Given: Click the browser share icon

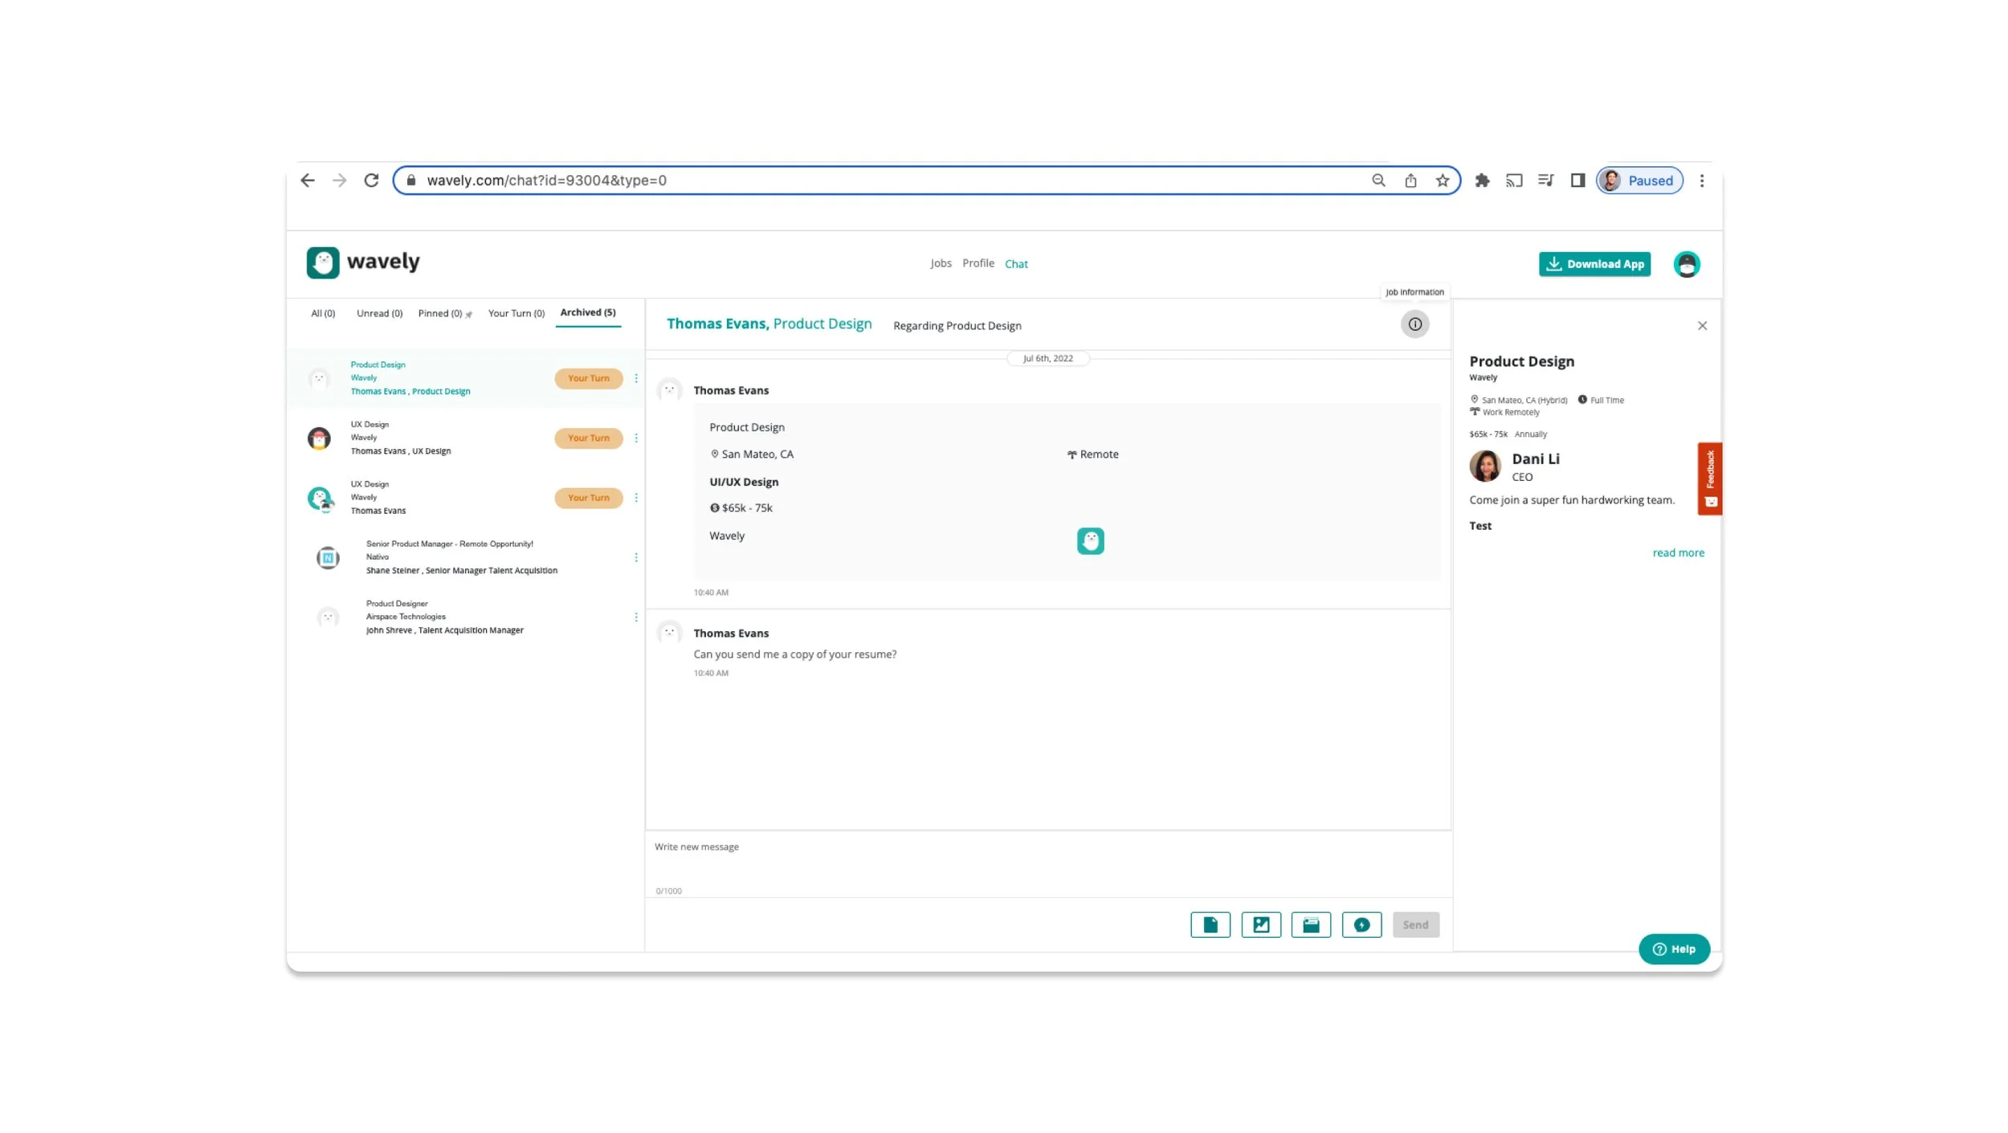Looking at the screenshot, I should point(1410,181).
